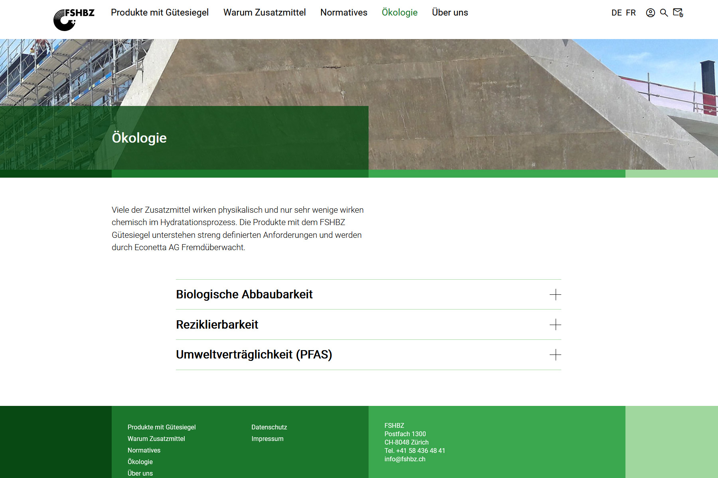Open Datenschutz footer link
Screen dimensions: 718x478
click(x=269, y=427)
